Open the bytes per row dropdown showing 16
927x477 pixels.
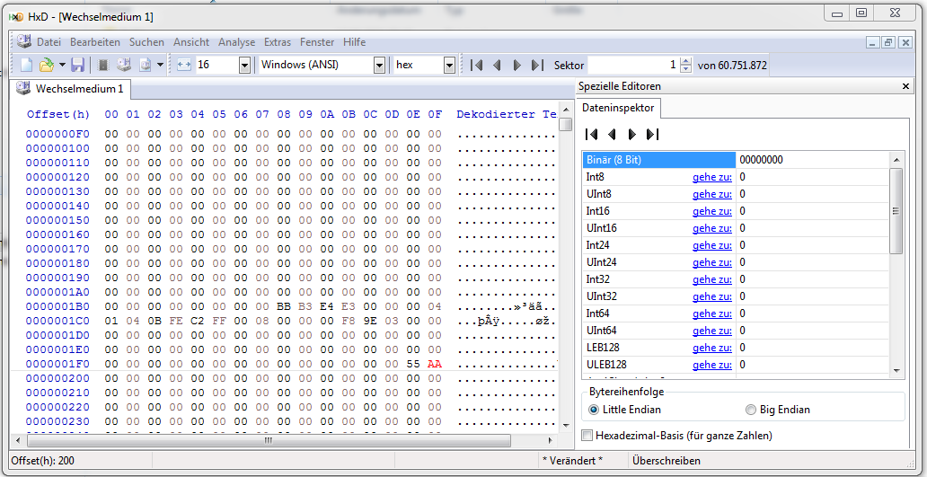pyautogui.click(x=244, y=65)
